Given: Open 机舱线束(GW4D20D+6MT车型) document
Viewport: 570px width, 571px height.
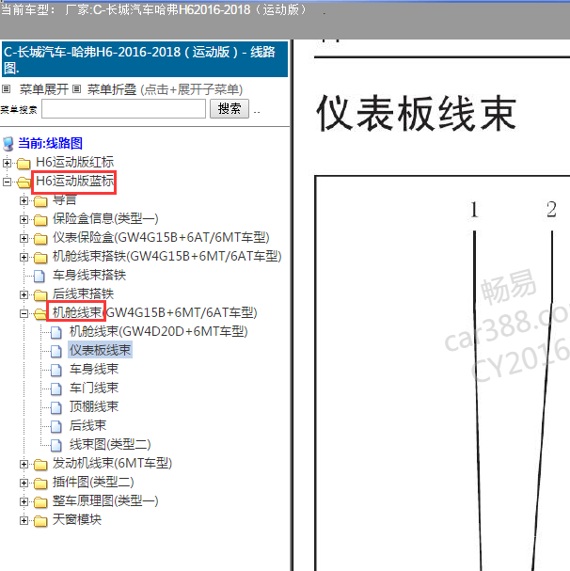Looking at the screenshot, I should click(158, 331).
